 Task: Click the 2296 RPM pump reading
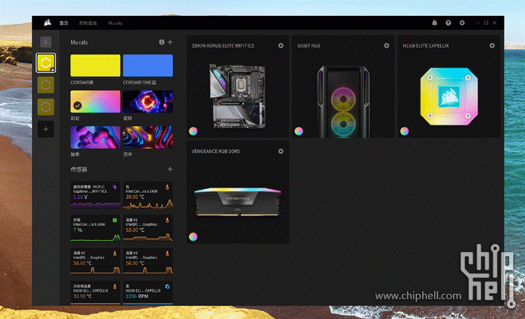[137, 296]
